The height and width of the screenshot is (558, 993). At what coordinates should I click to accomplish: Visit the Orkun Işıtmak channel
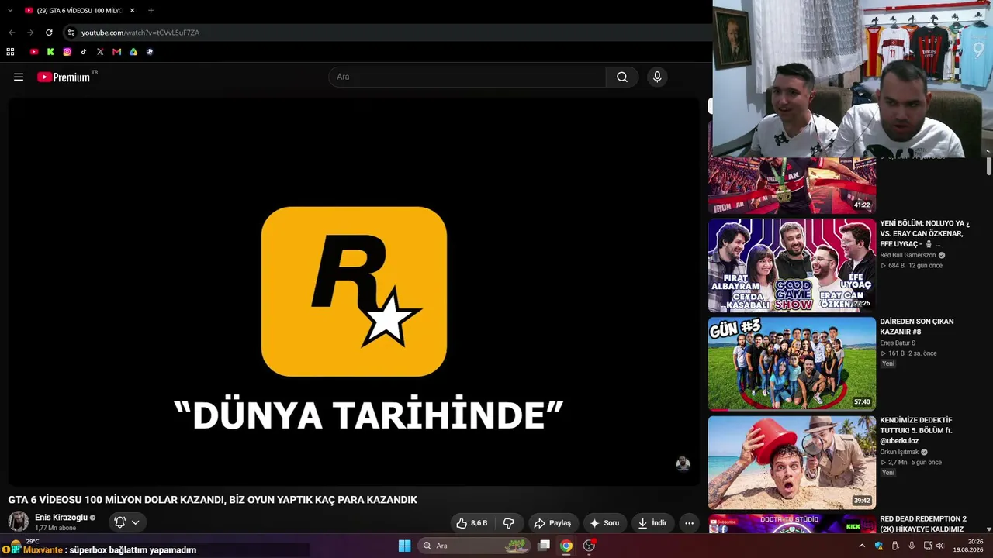[899, 452]
